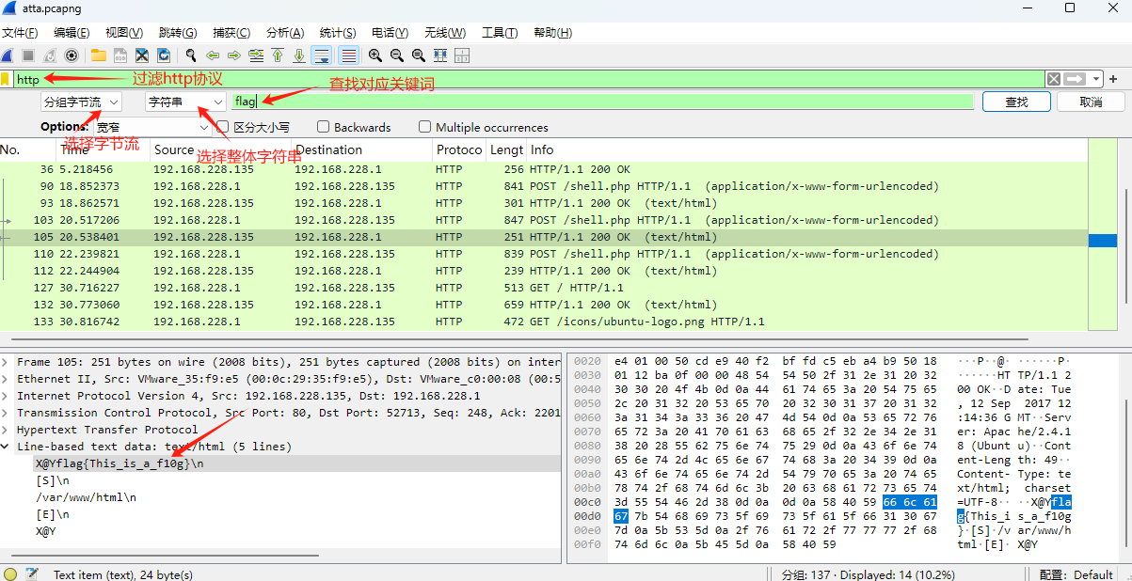
Task: Enable the 区分大小写 checkbox
Action: click(223, 127)
